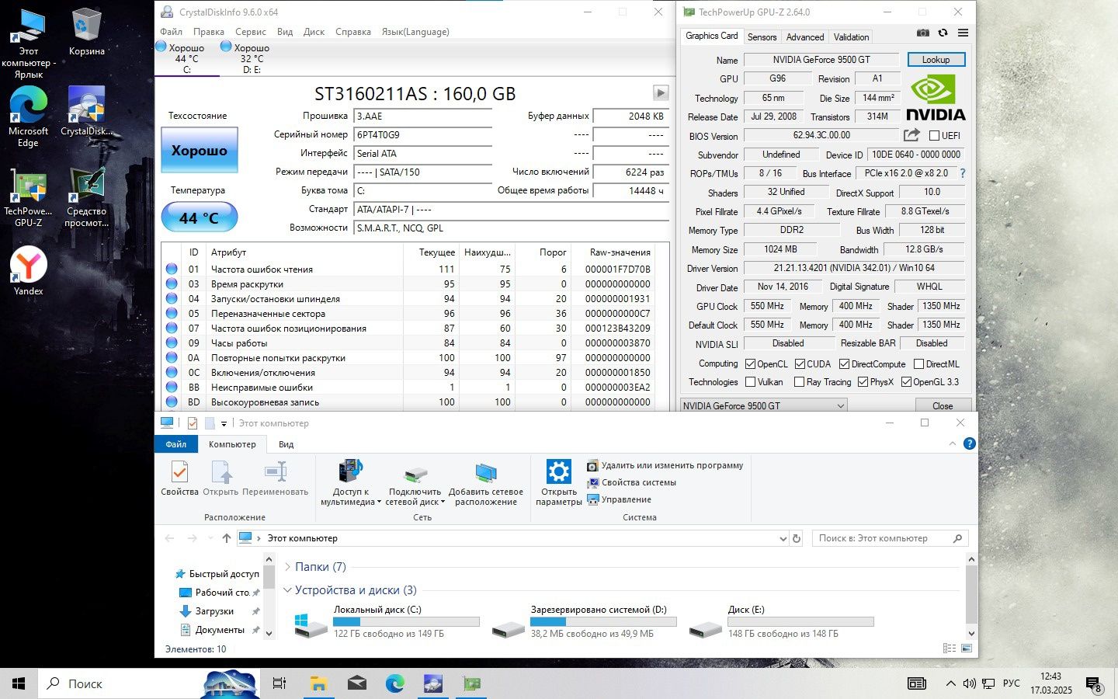Click Свойства системы in ribbon
This screenshot has width=1118, height=699.
(631, 482)
